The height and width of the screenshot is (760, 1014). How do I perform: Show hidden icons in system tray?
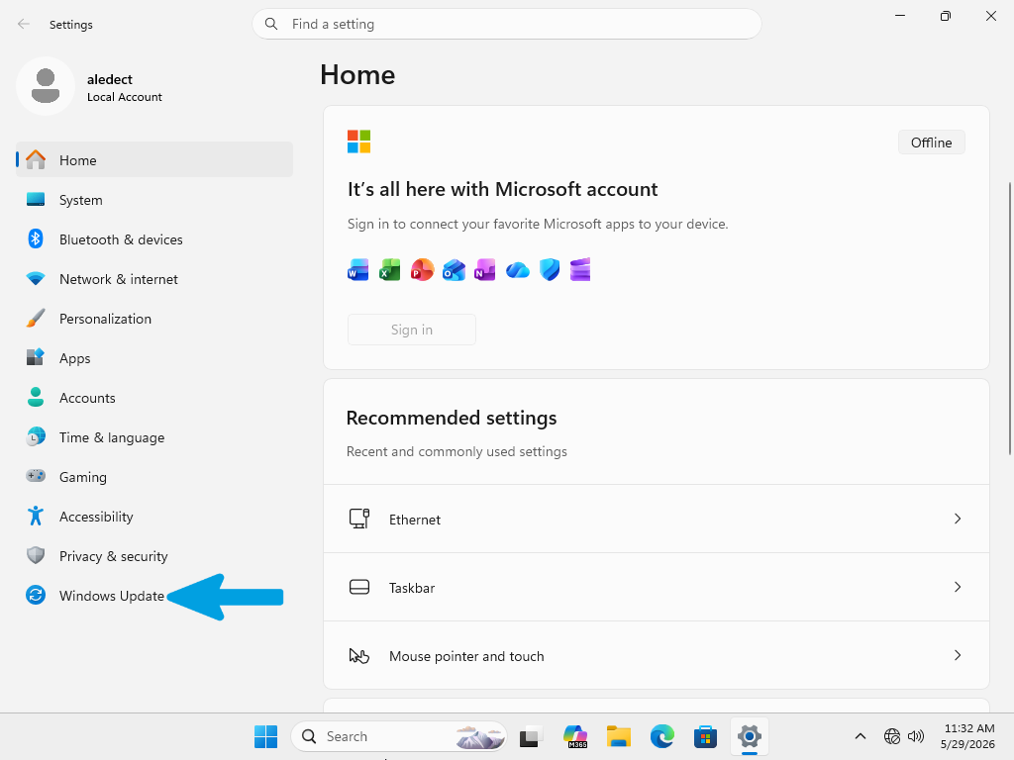tap(861, 736)
